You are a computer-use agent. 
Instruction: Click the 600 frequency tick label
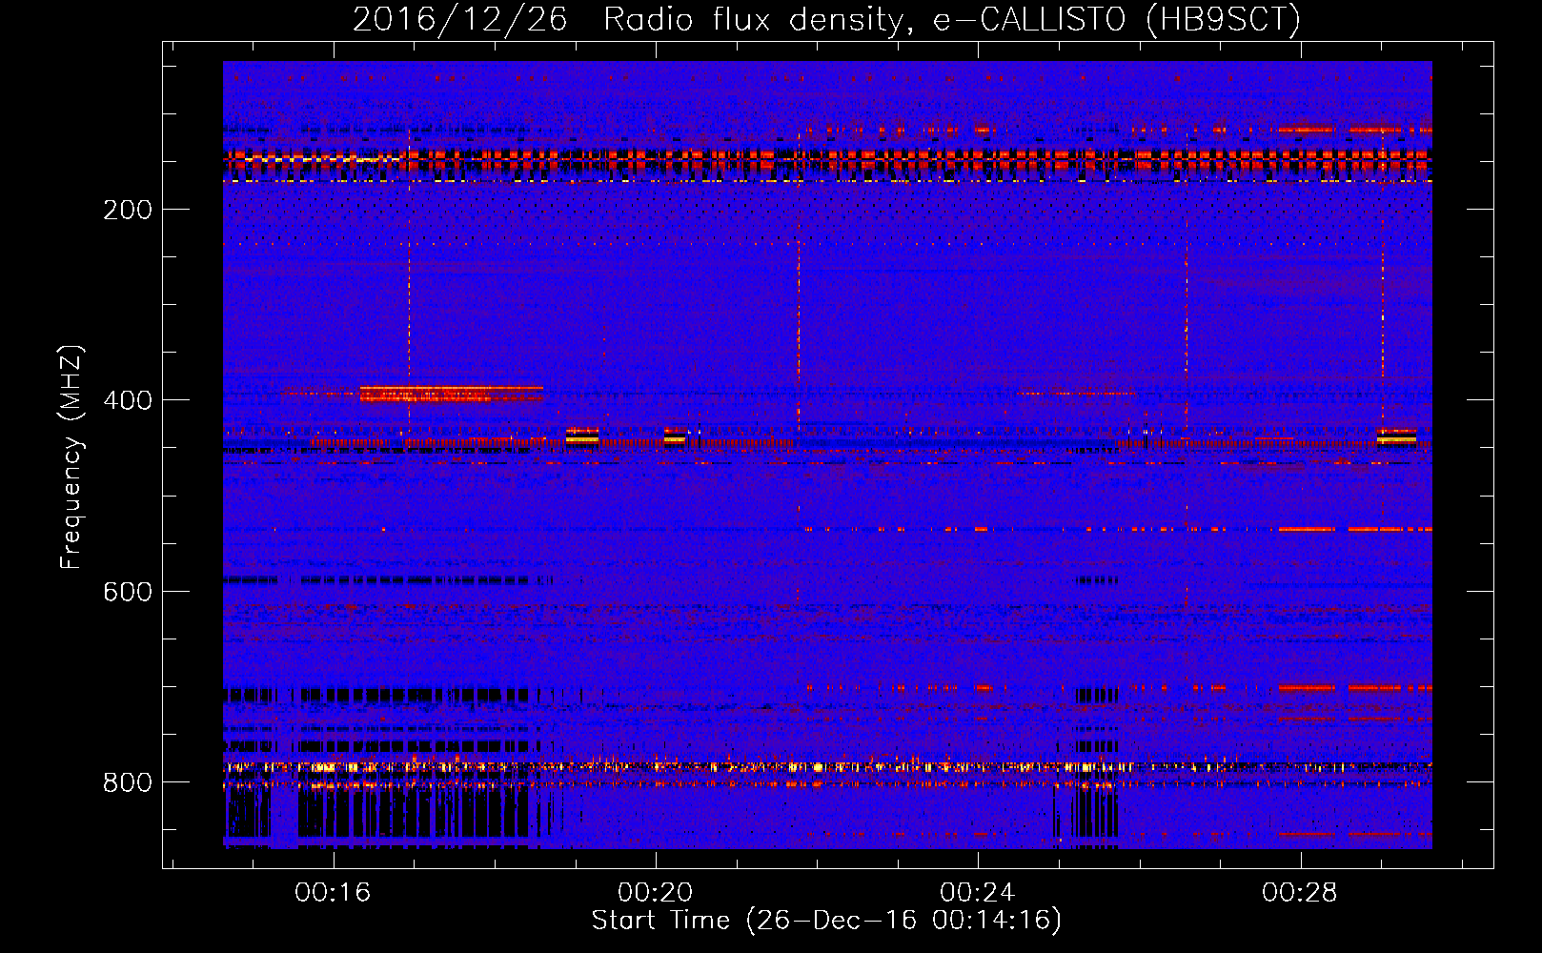point(128,592)
